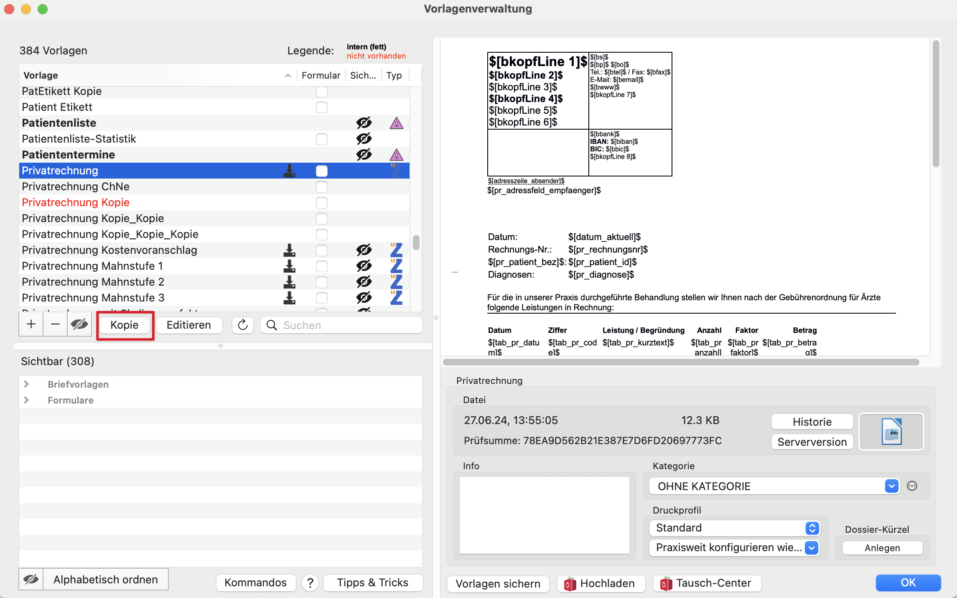Click crossed-eye icon of Privatrechnung Mahnstufe 1
957x598 pixels.
pyautogui.click(x=364, y=266)
